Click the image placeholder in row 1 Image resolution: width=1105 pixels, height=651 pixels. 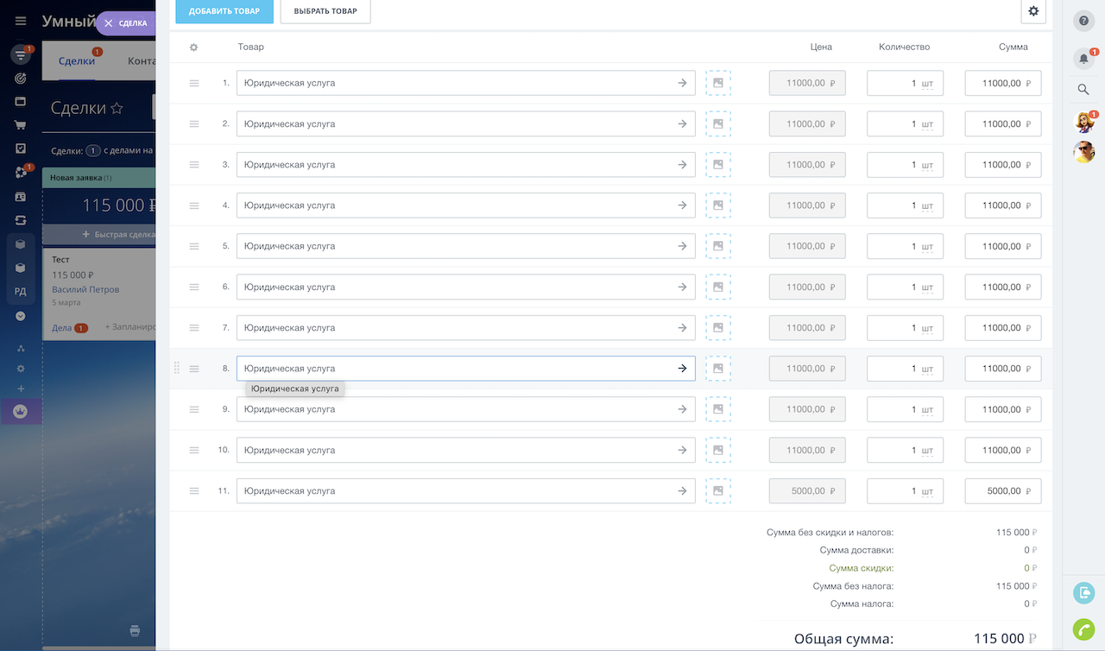click(717, 83)
